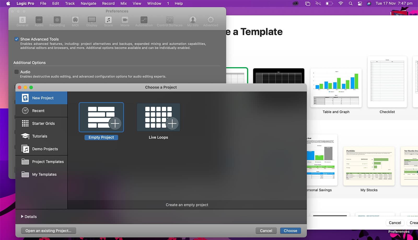418x240 pixels.
Task: Select black blank template thumbnail
Action: coord(279,76)
